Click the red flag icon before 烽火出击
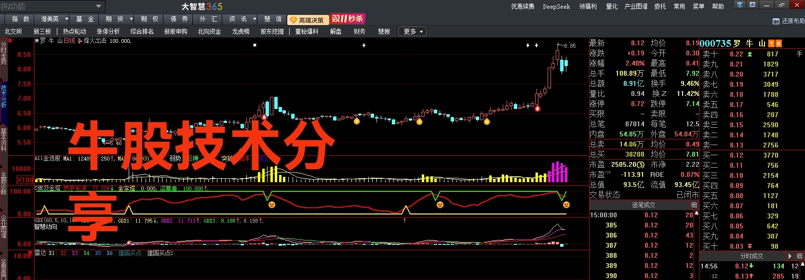 click(80, 41)
